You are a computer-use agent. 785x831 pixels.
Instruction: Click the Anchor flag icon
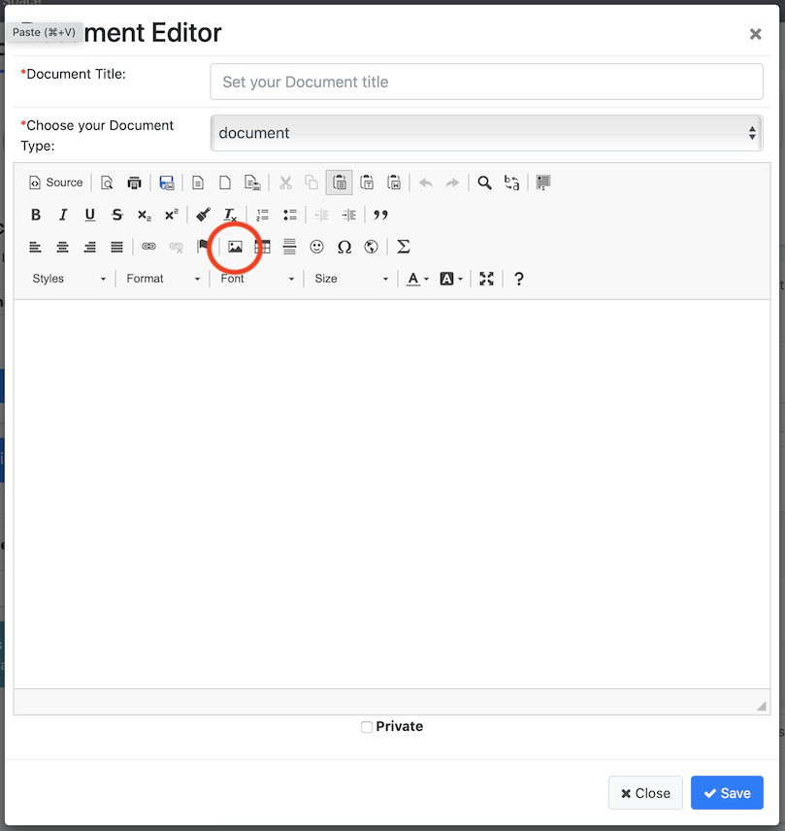tap(203, 247)
